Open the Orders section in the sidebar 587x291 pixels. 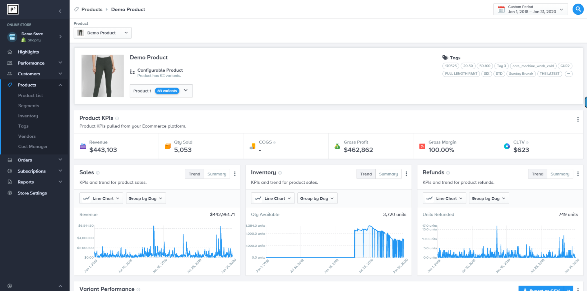tap(25, 160)
